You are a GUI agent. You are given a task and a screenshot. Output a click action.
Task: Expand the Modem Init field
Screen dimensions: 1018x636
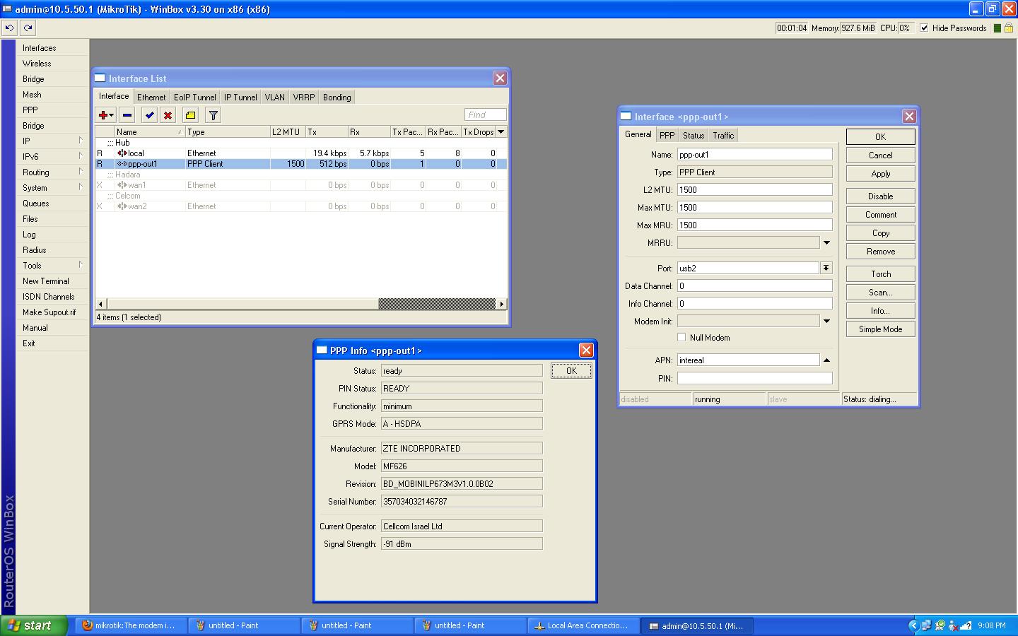point(826,322)
